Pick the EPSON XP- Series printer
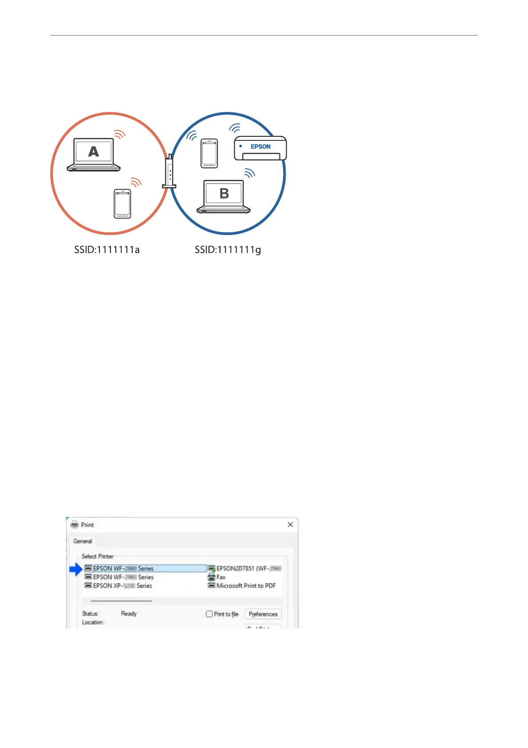Image resolution: width=528 pixels, height=748 pixels. pos(118,586)
